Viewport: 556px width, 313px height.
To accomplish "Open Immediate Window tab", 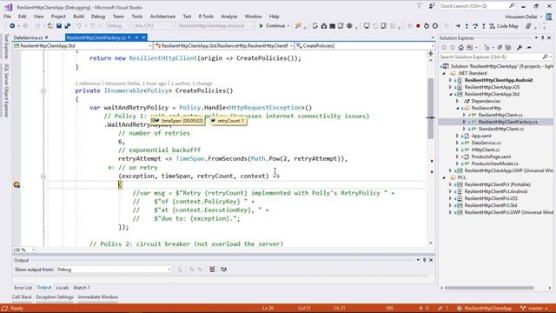I will coord(98,297).
